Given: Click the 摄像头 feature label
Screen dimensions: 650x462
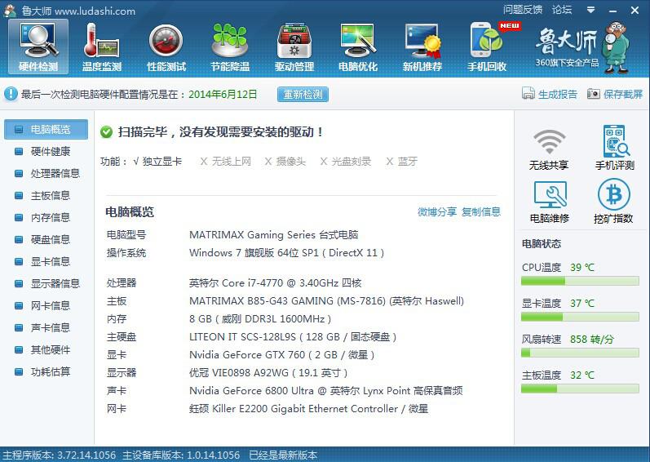Looking at the screenshot, I should 291,162.
